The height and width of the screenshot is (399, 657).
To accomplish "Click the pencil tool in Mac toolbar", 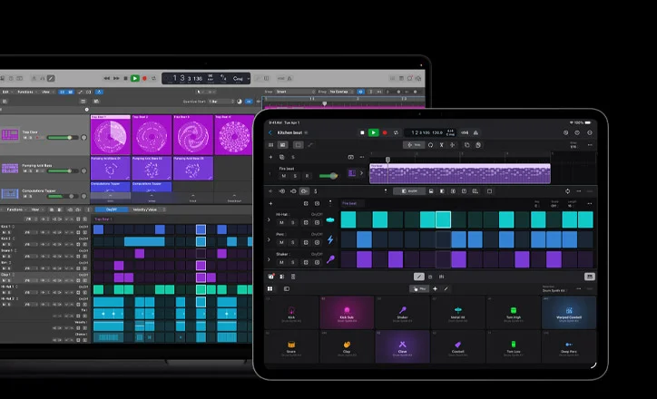I will tap(51, 78).
